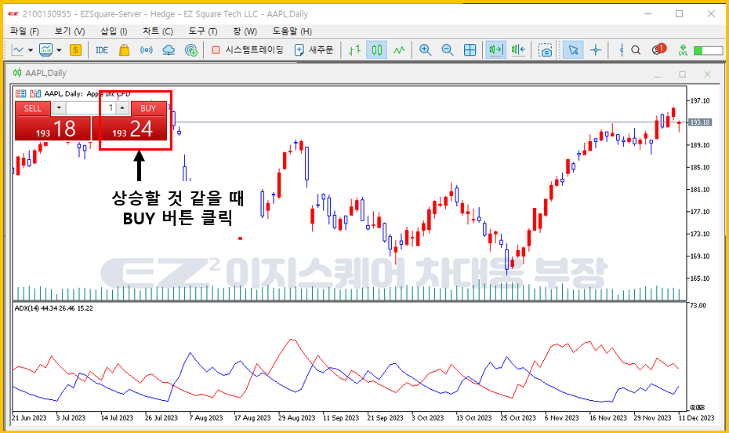Toggle chart auto scroll

[x=496, y=49]
